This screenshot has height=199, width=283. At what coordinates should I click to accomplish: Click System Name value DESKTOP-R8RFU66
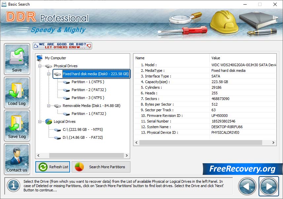(227, 127)
